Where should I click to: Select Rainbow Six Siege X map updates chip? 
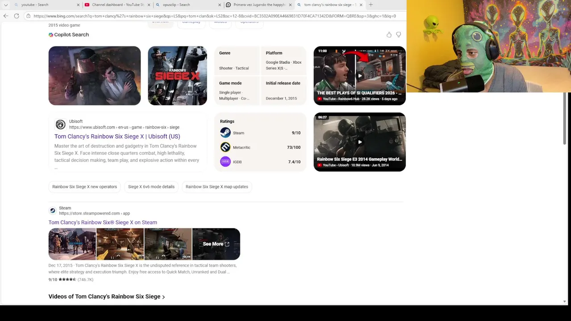click(x=217, y=187)
